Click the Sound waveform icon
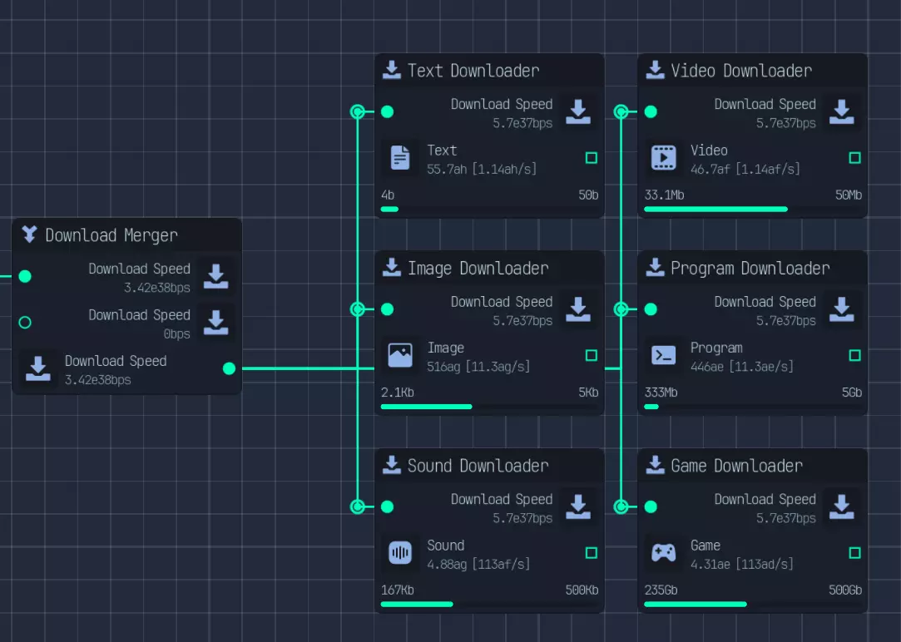This screenshot has width=901, height=642. [x=400, y=553]
